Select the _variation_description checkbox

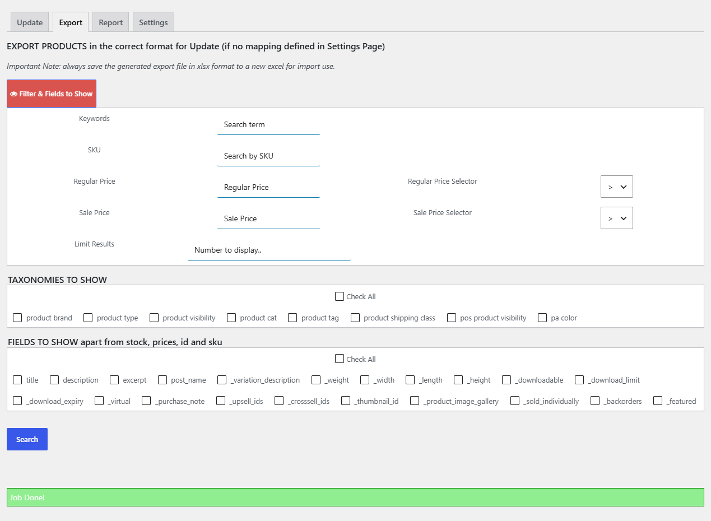point(222,380)
